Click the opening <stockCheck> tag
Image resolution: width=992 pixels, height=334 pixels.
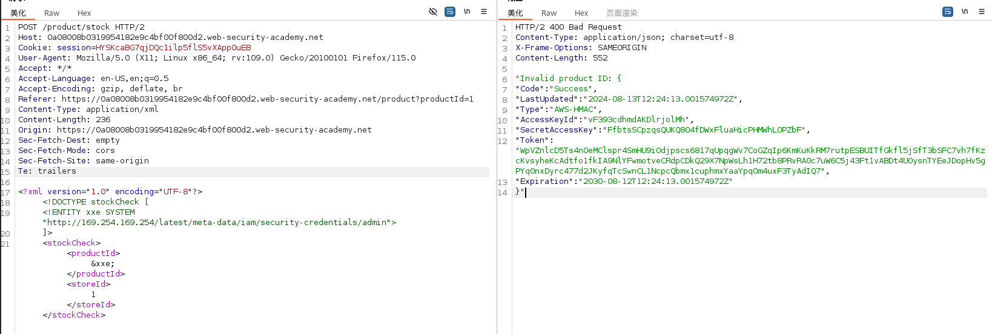coord(71,243)
